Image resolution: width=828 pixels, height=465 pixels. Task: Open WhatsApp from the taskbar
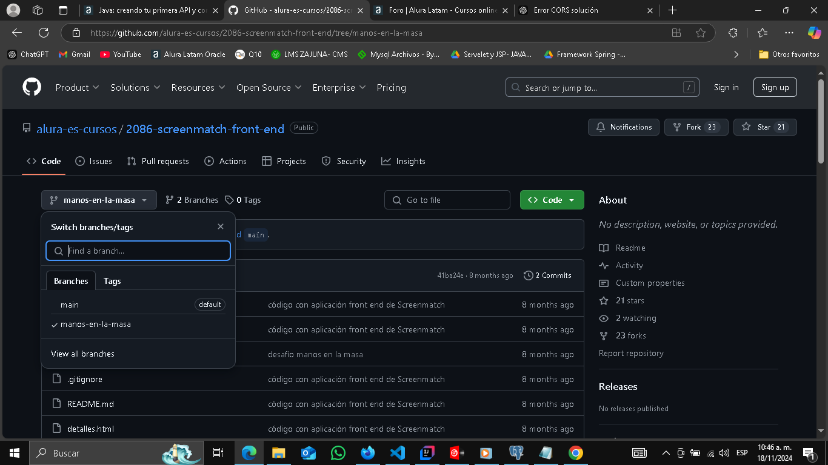point(338,452)
